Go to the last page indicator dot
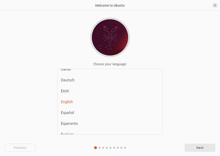This screenshot has height=156, width=220. (x=125, y=148)
